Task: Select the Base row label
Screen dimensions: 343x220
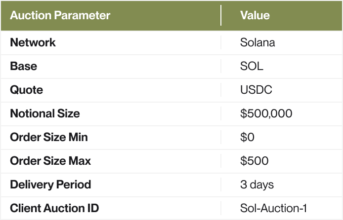Action: click(23, 66)
